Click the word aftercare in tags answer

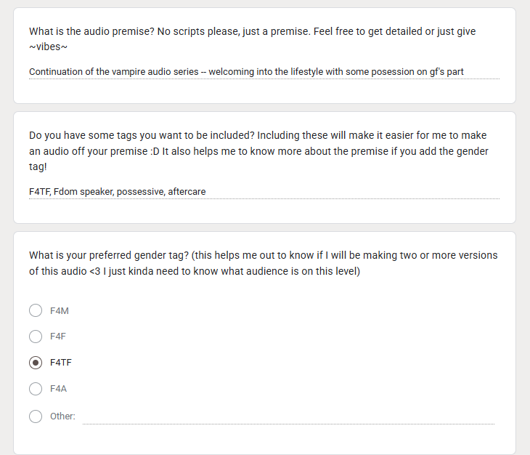(x=187, y=192)
